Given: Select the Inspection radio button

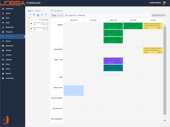Looking at the screenshot, I should (35, 11).
